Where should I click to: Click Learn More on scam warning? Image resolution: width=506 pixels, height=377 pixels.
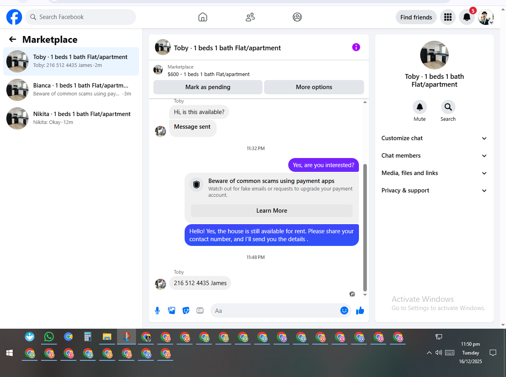point(272,211)
